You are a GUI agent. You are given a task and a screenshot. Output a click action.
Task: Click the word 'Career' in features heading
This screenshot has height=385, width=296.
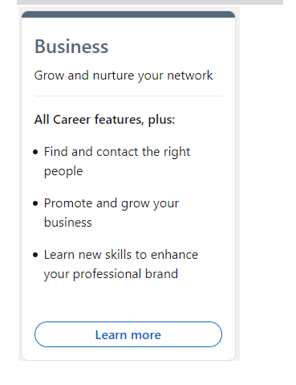coord(71,120)
